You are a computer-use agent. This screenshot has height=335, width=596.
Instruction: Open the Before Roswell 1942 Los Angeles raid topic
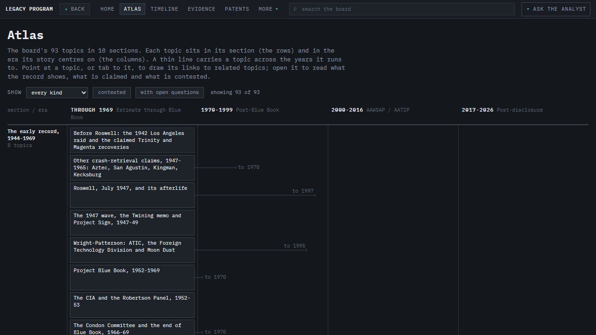(132, 141)
